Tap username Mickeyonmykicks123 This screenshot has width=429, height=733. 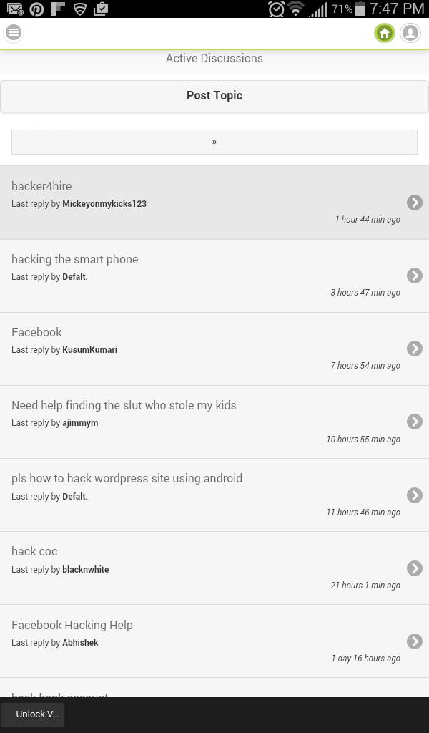(104, 204)
